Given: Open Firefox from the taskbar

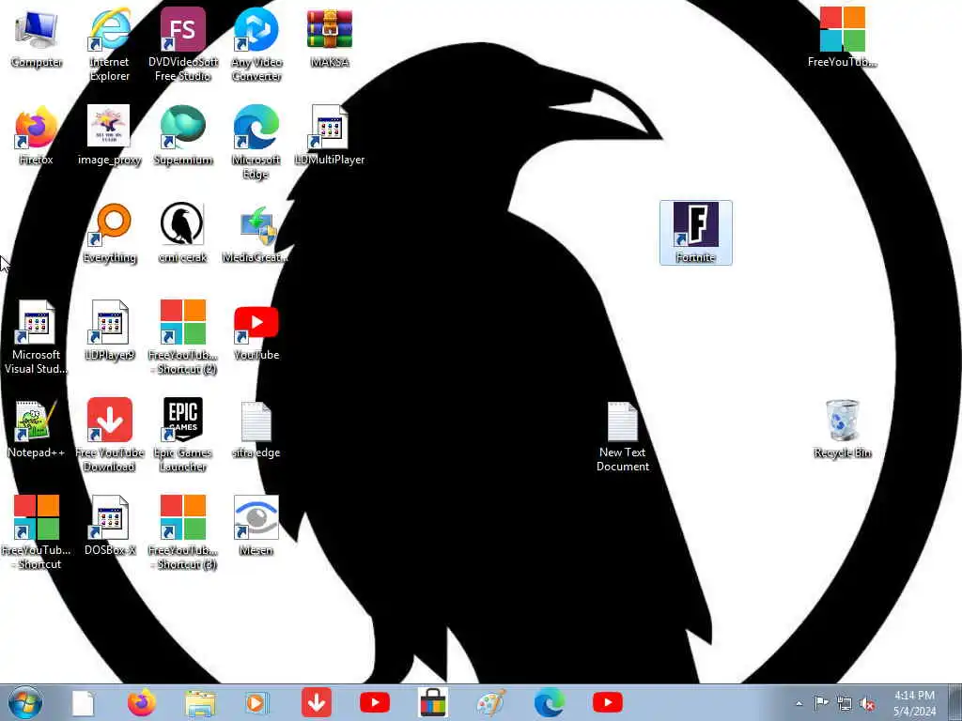Looking at the screenshot, I should pos(142,702).
